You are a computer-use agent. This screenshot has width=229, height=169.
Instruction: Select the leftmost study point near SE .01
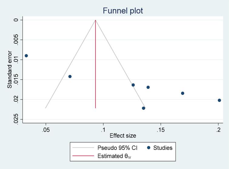[26, 56]
